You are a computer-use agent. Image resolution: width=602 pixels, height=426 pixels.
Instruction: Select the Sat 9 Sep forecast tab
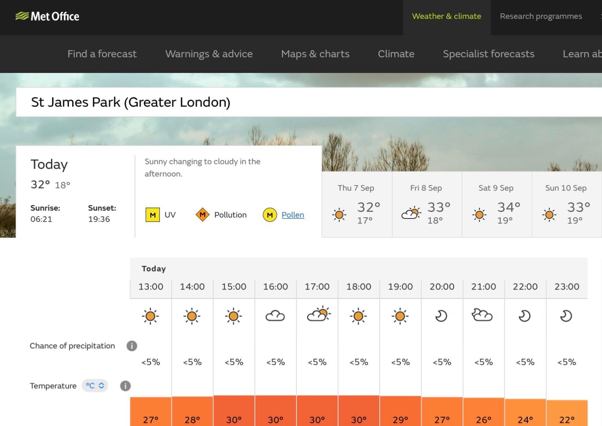[x=497, y=204]
